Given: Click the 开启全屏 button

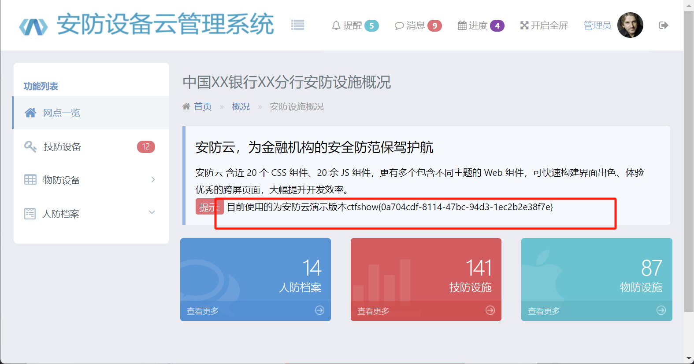Looking at the screenshot, I should click(544, 25).
